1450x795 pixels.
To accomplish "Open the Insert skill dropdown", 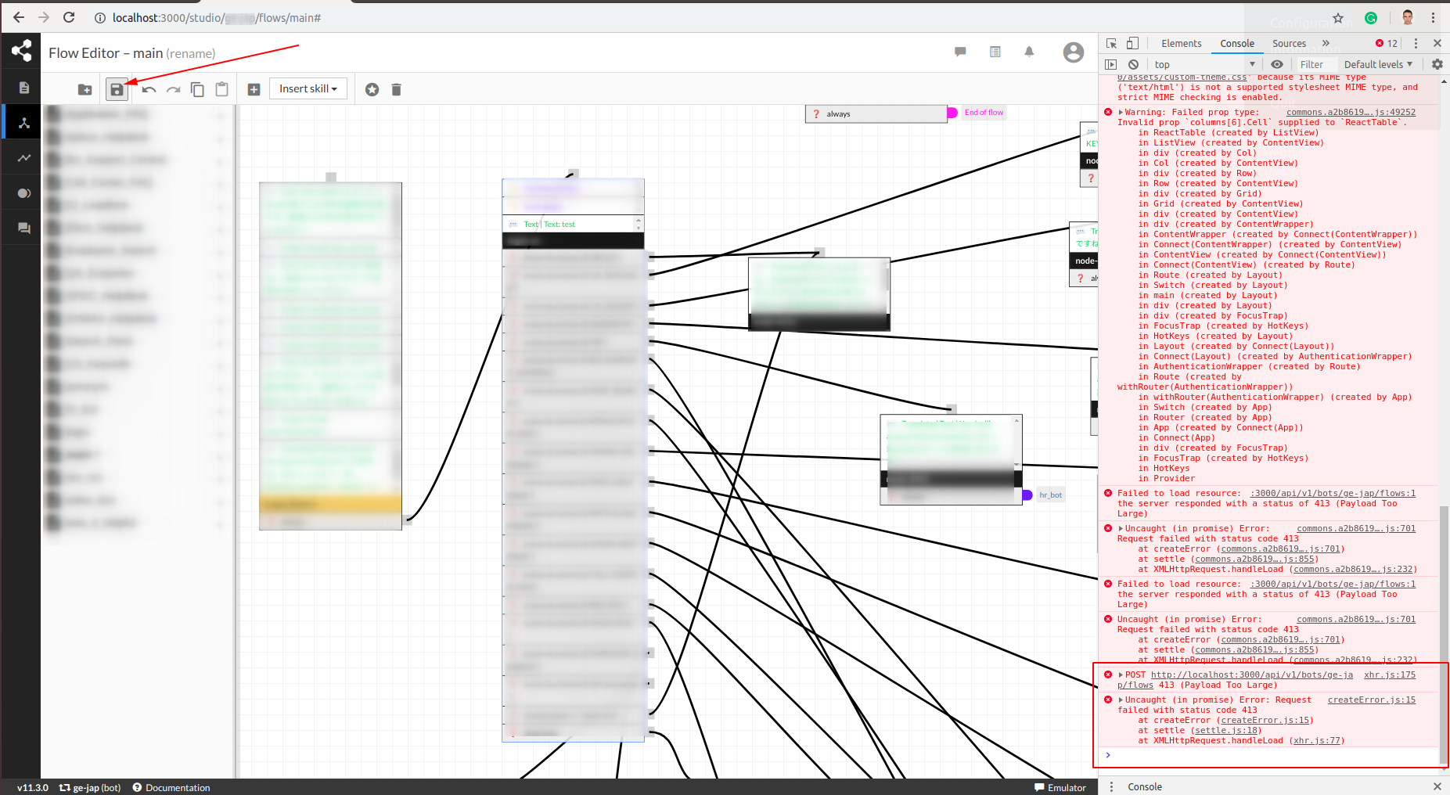I will [307, 88].
